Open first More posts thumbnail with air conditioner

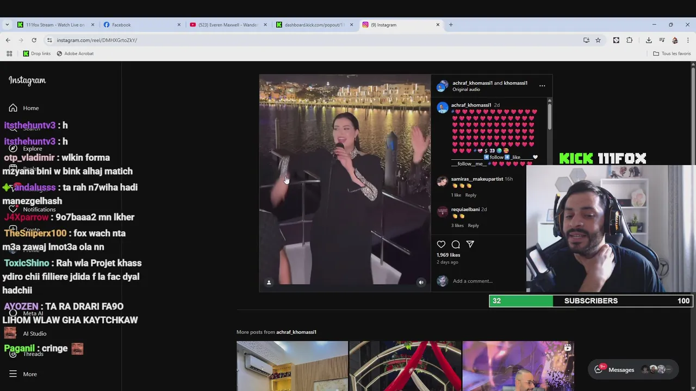click(292, 365)
